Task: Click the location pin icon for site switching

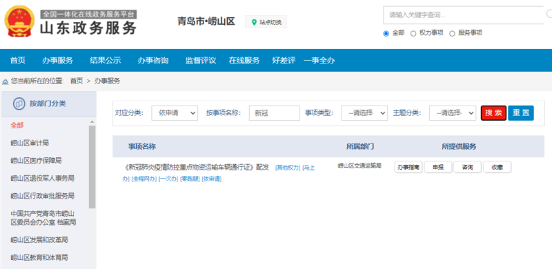Action: pos(254,22)
